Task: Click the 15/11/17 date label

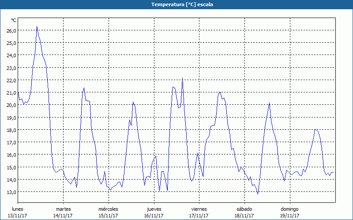Action: (x=108, y=216)
